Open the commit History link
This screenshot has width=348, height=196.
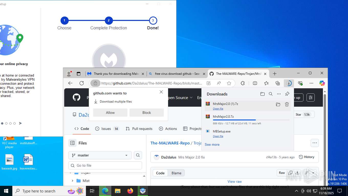(x=307, y=157)
